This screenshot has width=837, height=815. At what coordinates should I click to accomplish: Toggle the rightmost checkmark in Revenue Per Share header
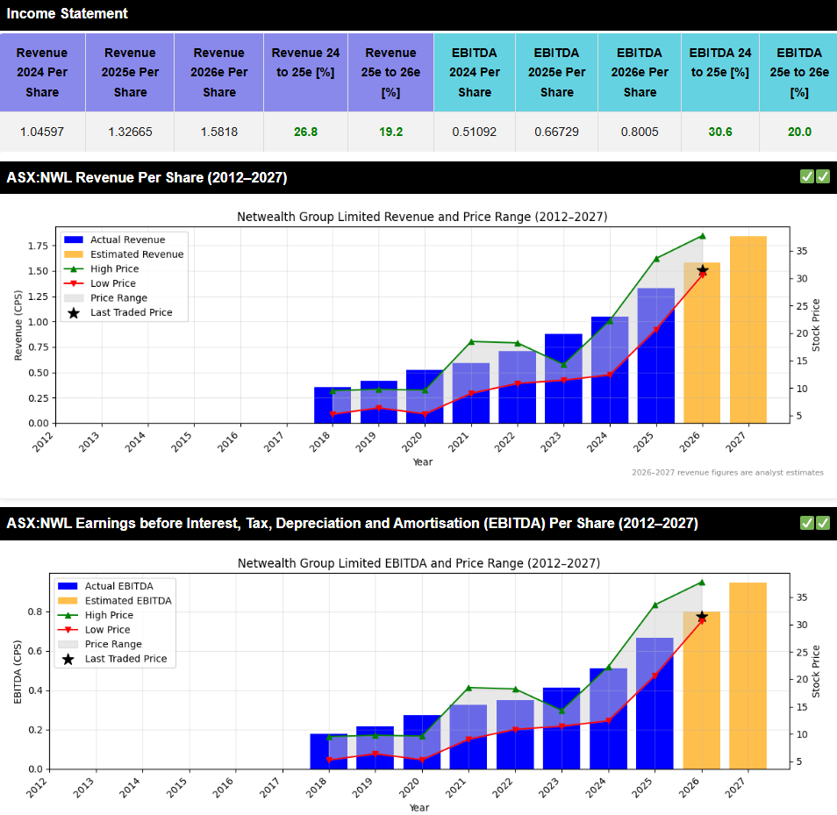pyautogui.click(x=823, y=177)
